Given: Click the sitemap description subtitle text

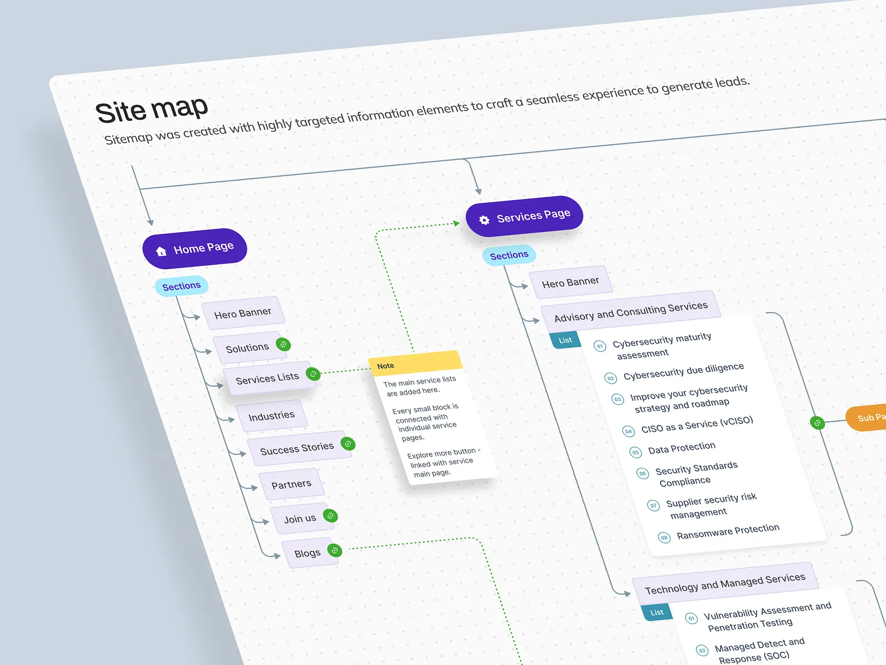Looking at the screenshot, I should [x=427, y=110].
